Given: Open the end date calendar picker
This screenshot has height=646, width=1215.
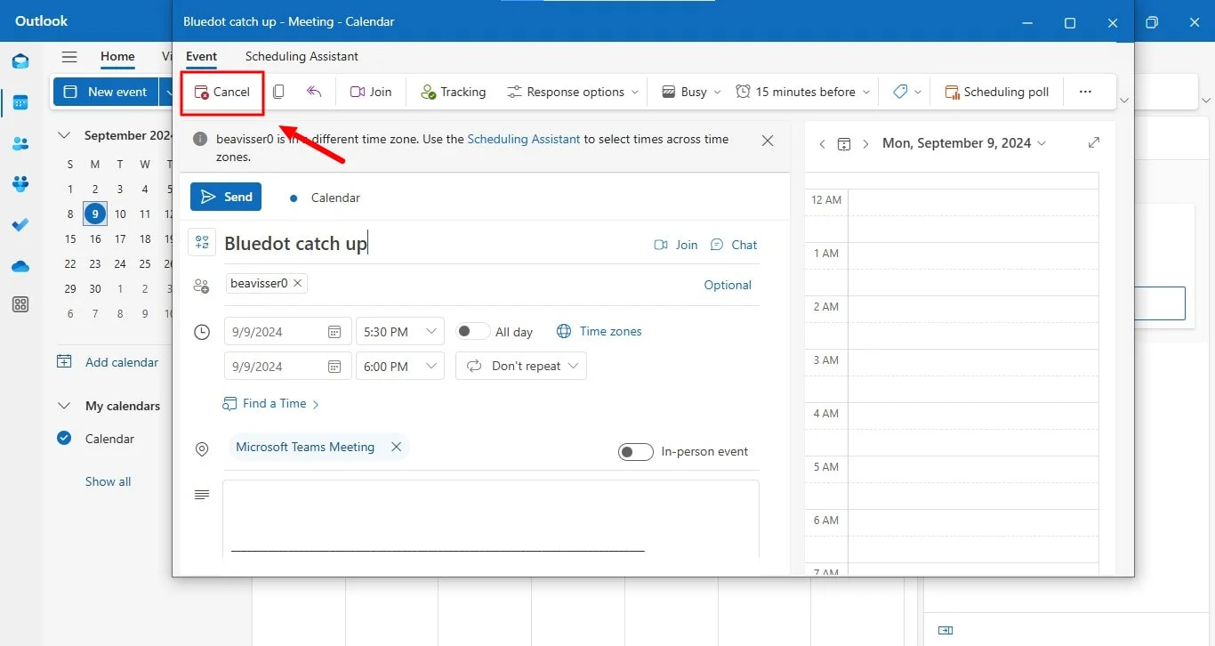Looking at the screenshot, I should pyautogui.click(x=334, y=367).
